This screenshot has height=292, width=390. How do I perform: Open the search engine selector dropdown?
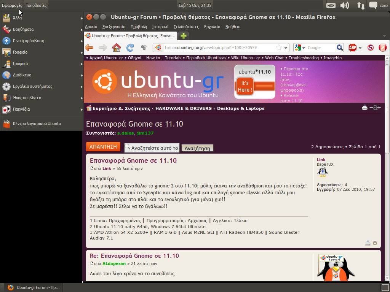pos(300,48)
